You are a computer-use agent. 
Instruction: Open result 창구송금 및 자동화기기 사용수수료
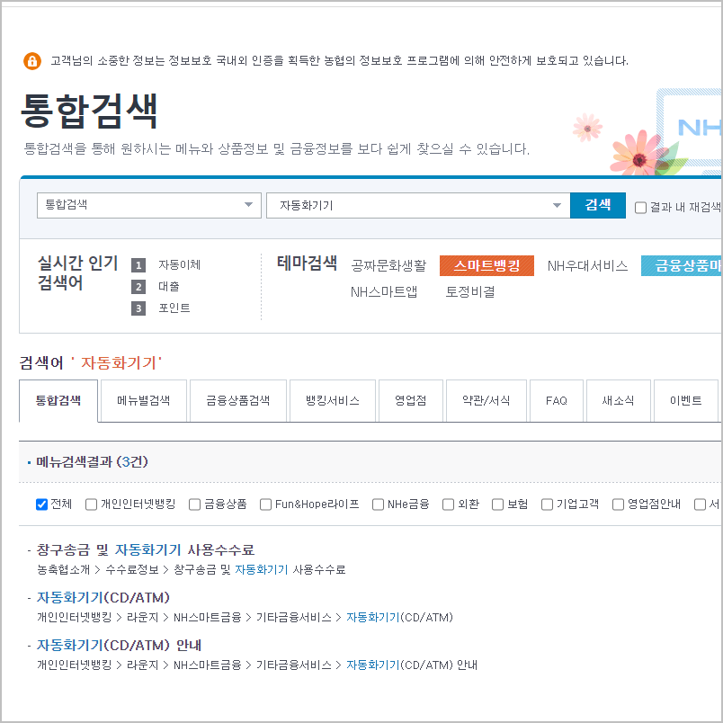pos(146,549)
